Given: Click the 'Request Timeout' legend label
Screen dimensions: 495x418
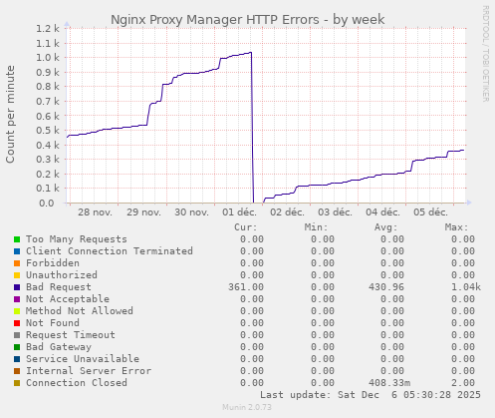Looking at the screenshot, I should [71, 335].
